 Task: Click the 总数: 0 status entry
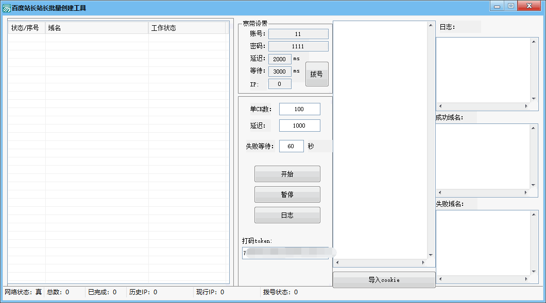pos(58,292)
